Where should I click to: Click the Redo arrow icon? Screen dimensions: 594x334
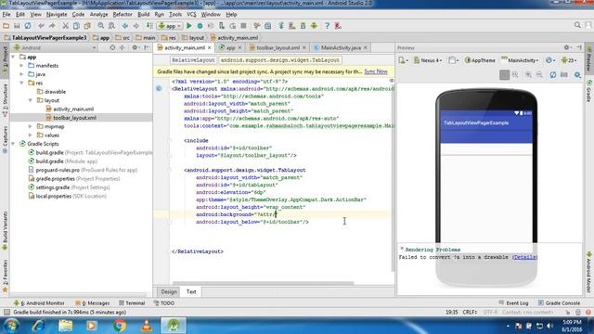point(52,26)
